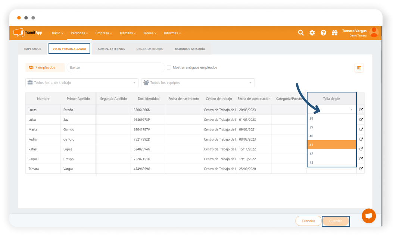Open the Personas menu
Image resolution: width=396 pixels, height=236 pixels.
(79, 33)
